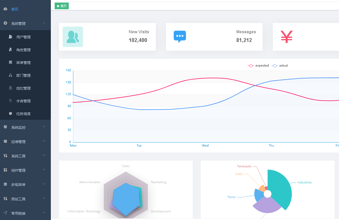Click the Tue label on x-axis
This screenshot has height=220, width=339.
139,146
